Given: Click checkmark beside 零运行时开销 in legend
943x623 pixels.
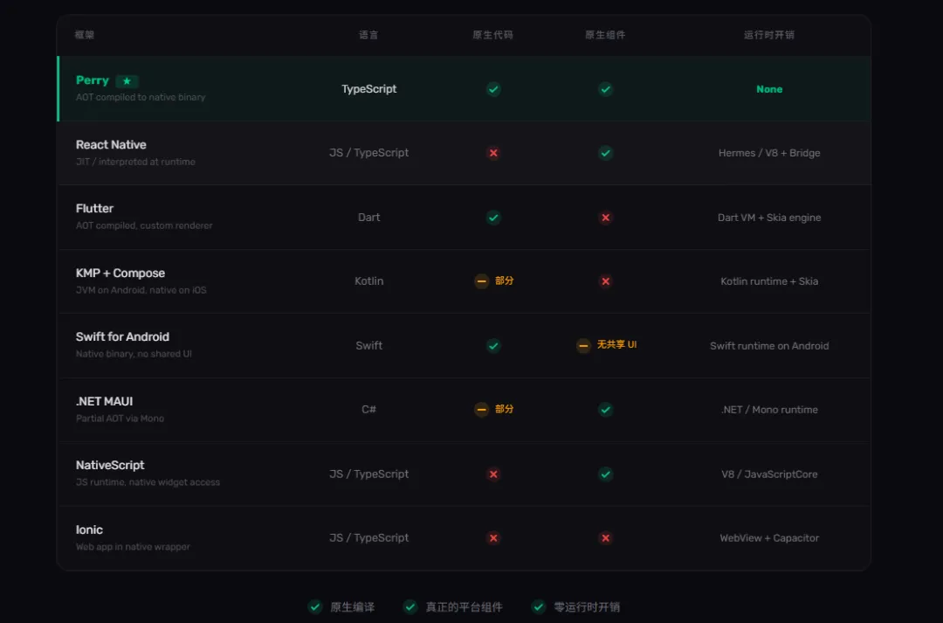Looking at the screenshot, I should click(539, 606).
